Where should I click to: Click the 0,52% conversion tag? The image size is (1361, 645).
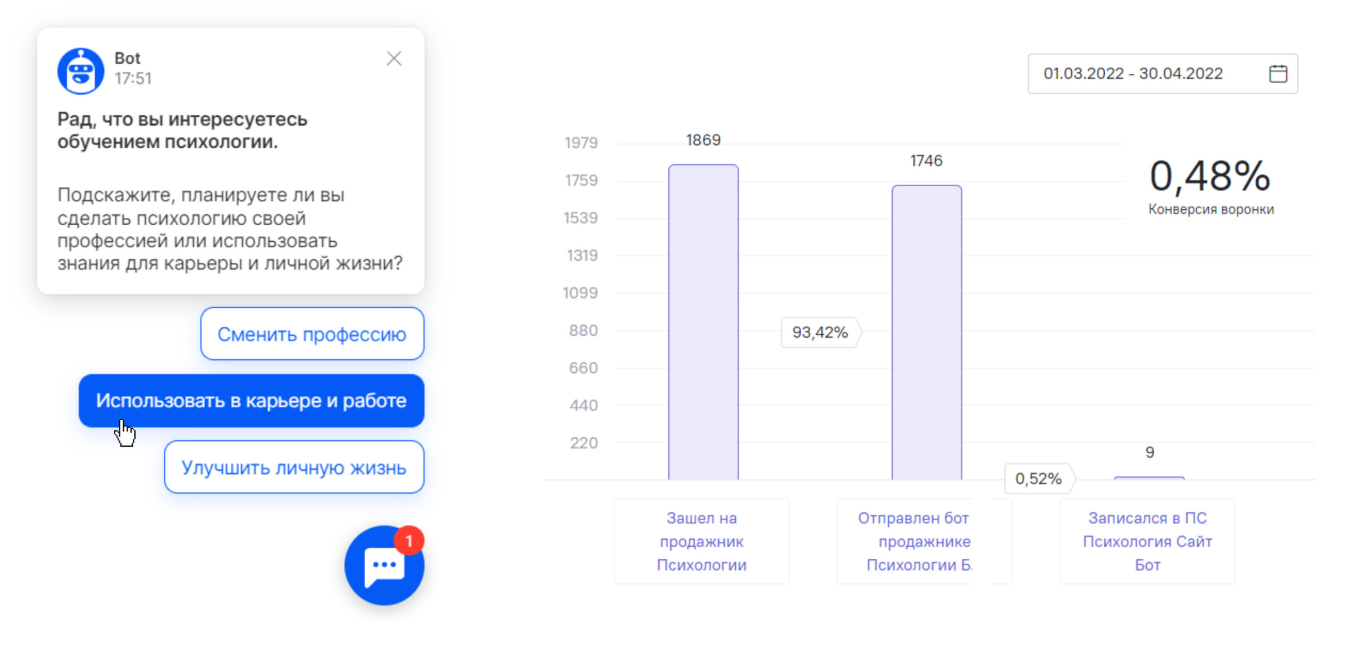[x=1039, y=479]
